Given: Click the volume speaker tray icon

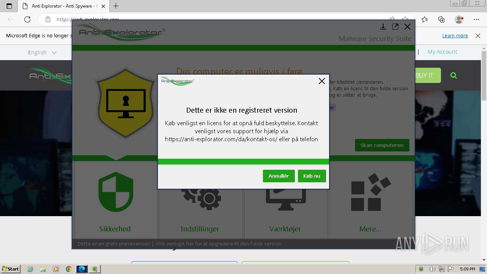Looking at the screenshot, I should pyautogui.click(x=432, y=269).
